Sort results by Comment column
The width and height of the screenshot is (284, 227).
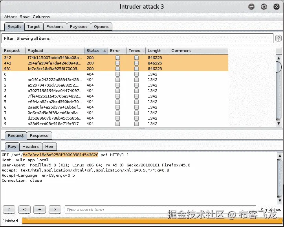pyautogui.click(x=198, y=51)
